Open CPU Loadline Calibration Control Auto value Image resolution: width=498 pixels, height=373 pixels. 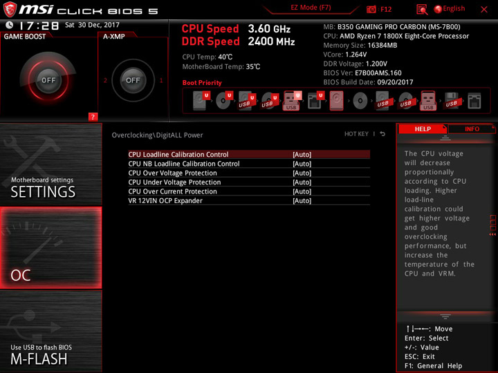pos(302,155)
